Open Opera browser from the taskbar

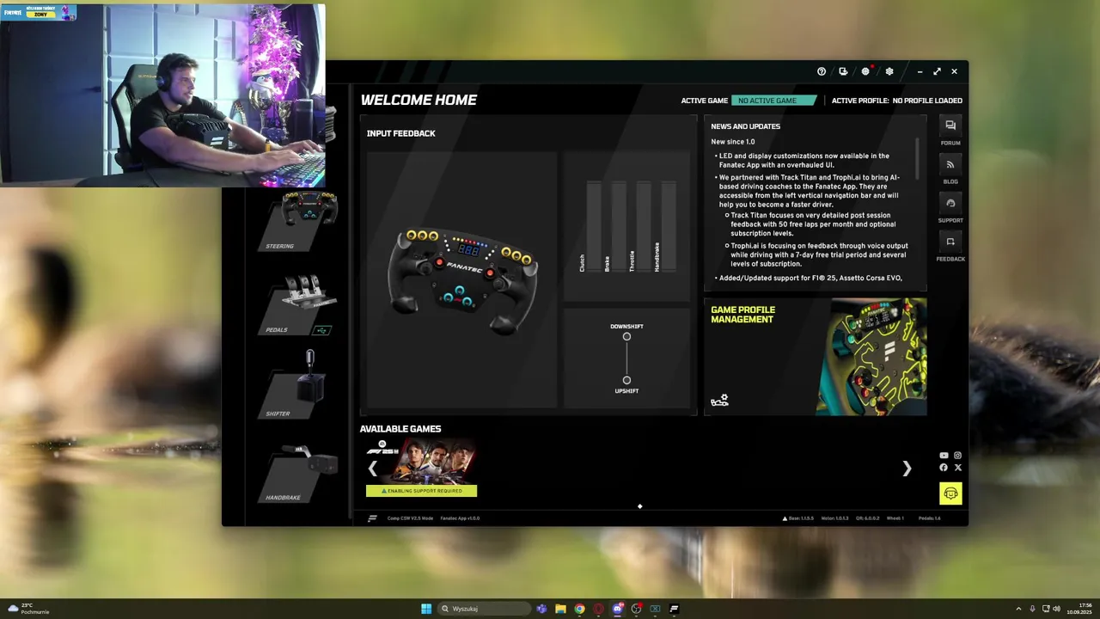[x=598, y=609]
